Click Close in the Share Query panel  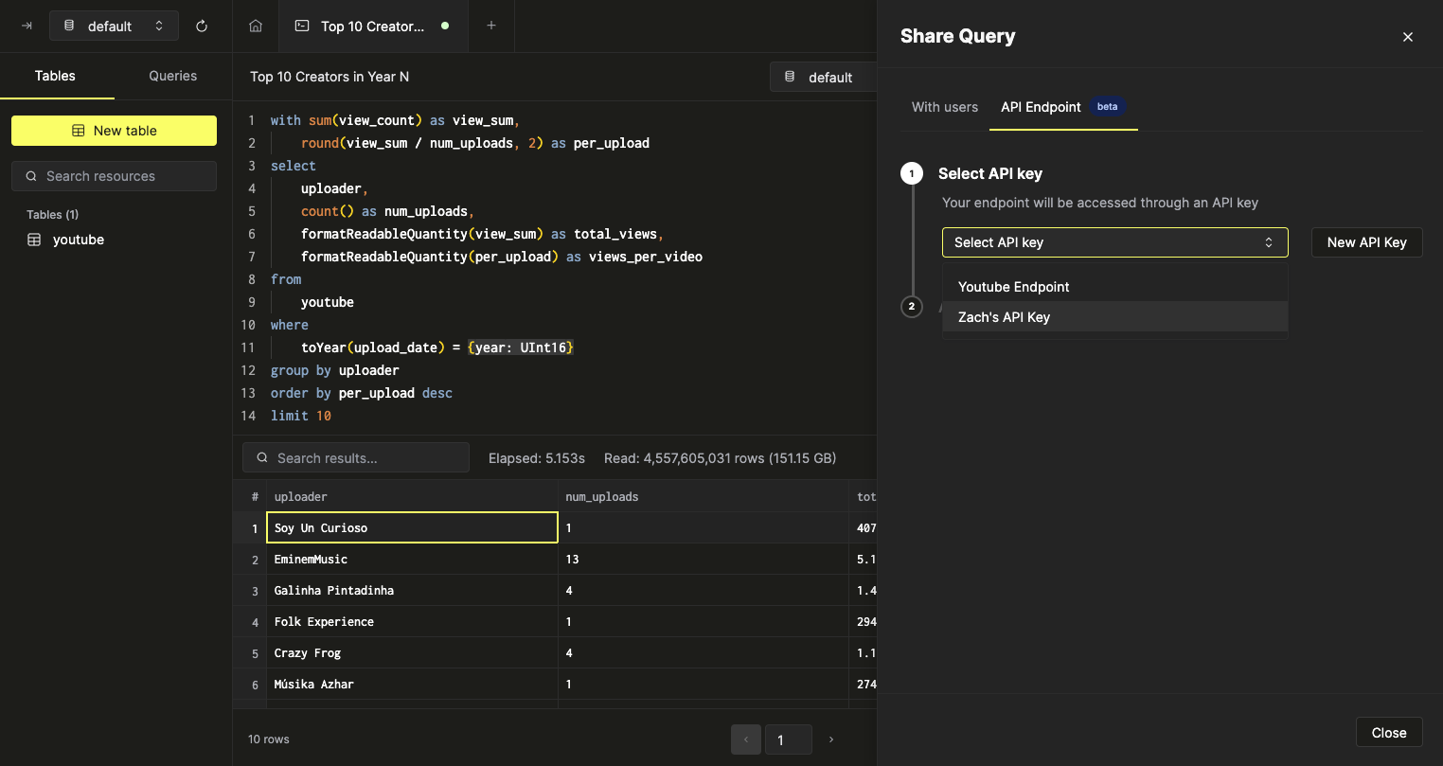coord(1388,732)
